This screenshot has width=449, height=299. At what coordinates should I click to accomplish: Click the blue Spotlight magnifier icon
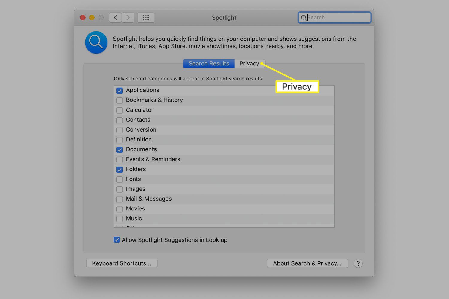pyautogui.click(x=96, y=42)
